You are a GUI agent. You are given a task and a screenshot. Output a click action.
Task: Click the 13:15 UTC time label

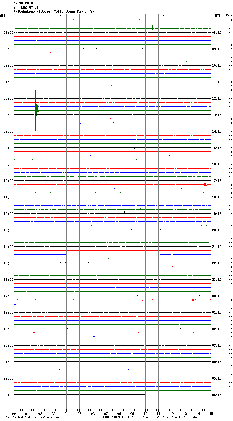tap(217, 115)
